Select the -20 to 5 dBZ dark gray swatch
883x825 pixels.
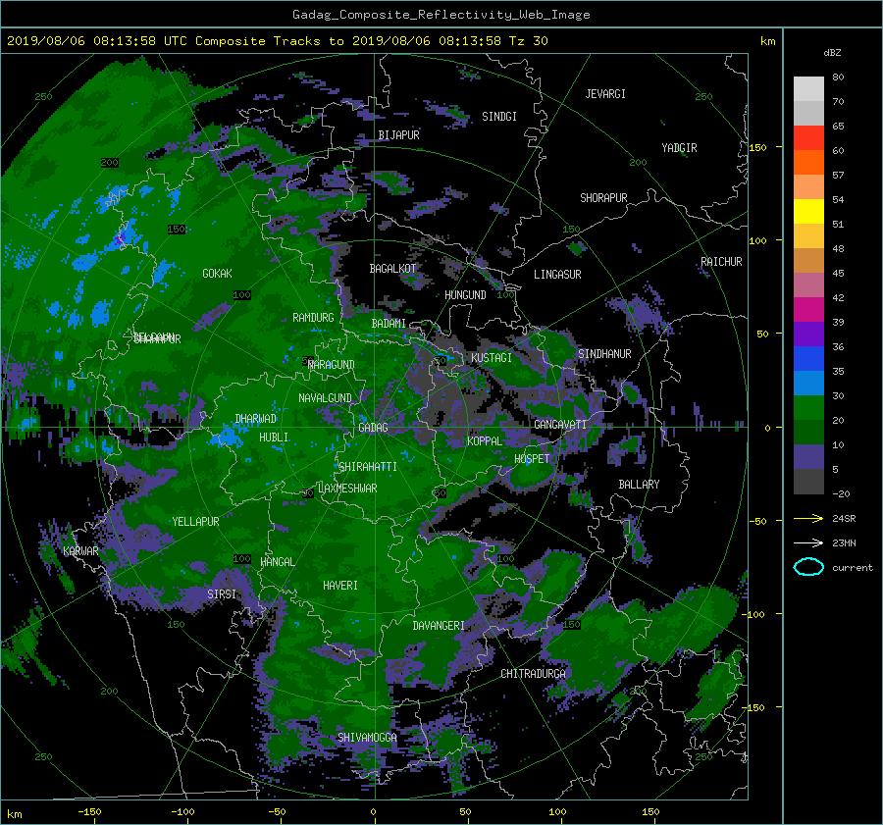coord(808,482)
